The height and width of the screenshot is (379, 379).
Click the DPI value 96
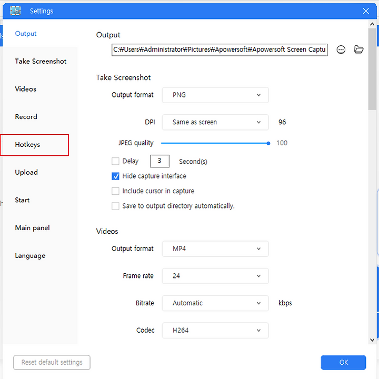pos(282,122)
